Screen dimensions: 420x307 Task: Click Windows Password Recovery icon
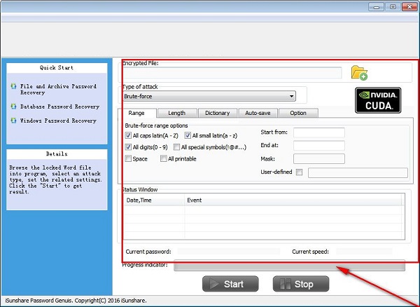pos(13,121)
